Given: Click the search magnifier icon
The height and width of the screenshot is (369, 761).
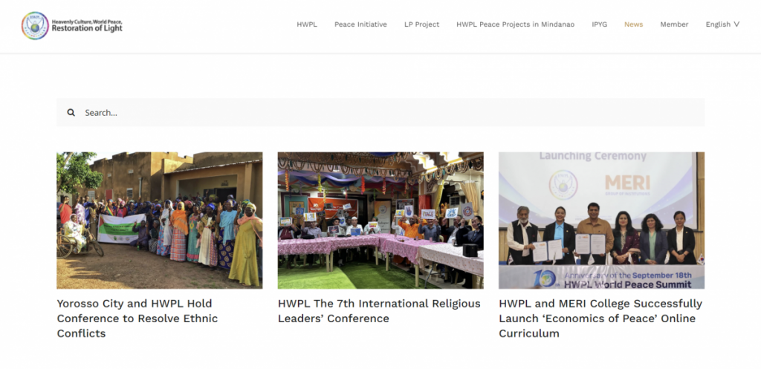Looking at the screenshot, I should 71,113.
